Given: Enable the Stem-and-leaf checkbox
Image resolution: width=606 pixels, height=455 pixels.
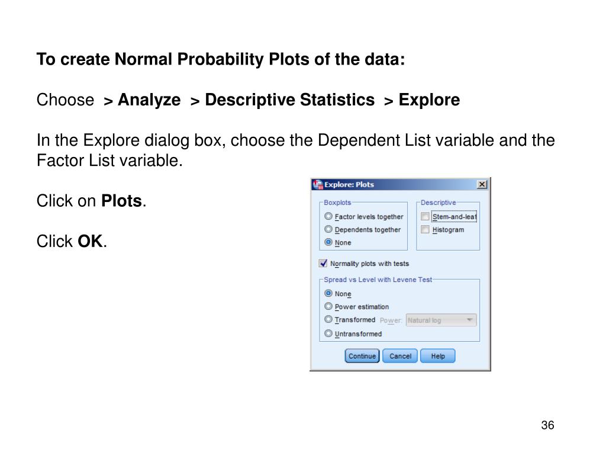Looking at the screenshot, I should coord(425,217).
